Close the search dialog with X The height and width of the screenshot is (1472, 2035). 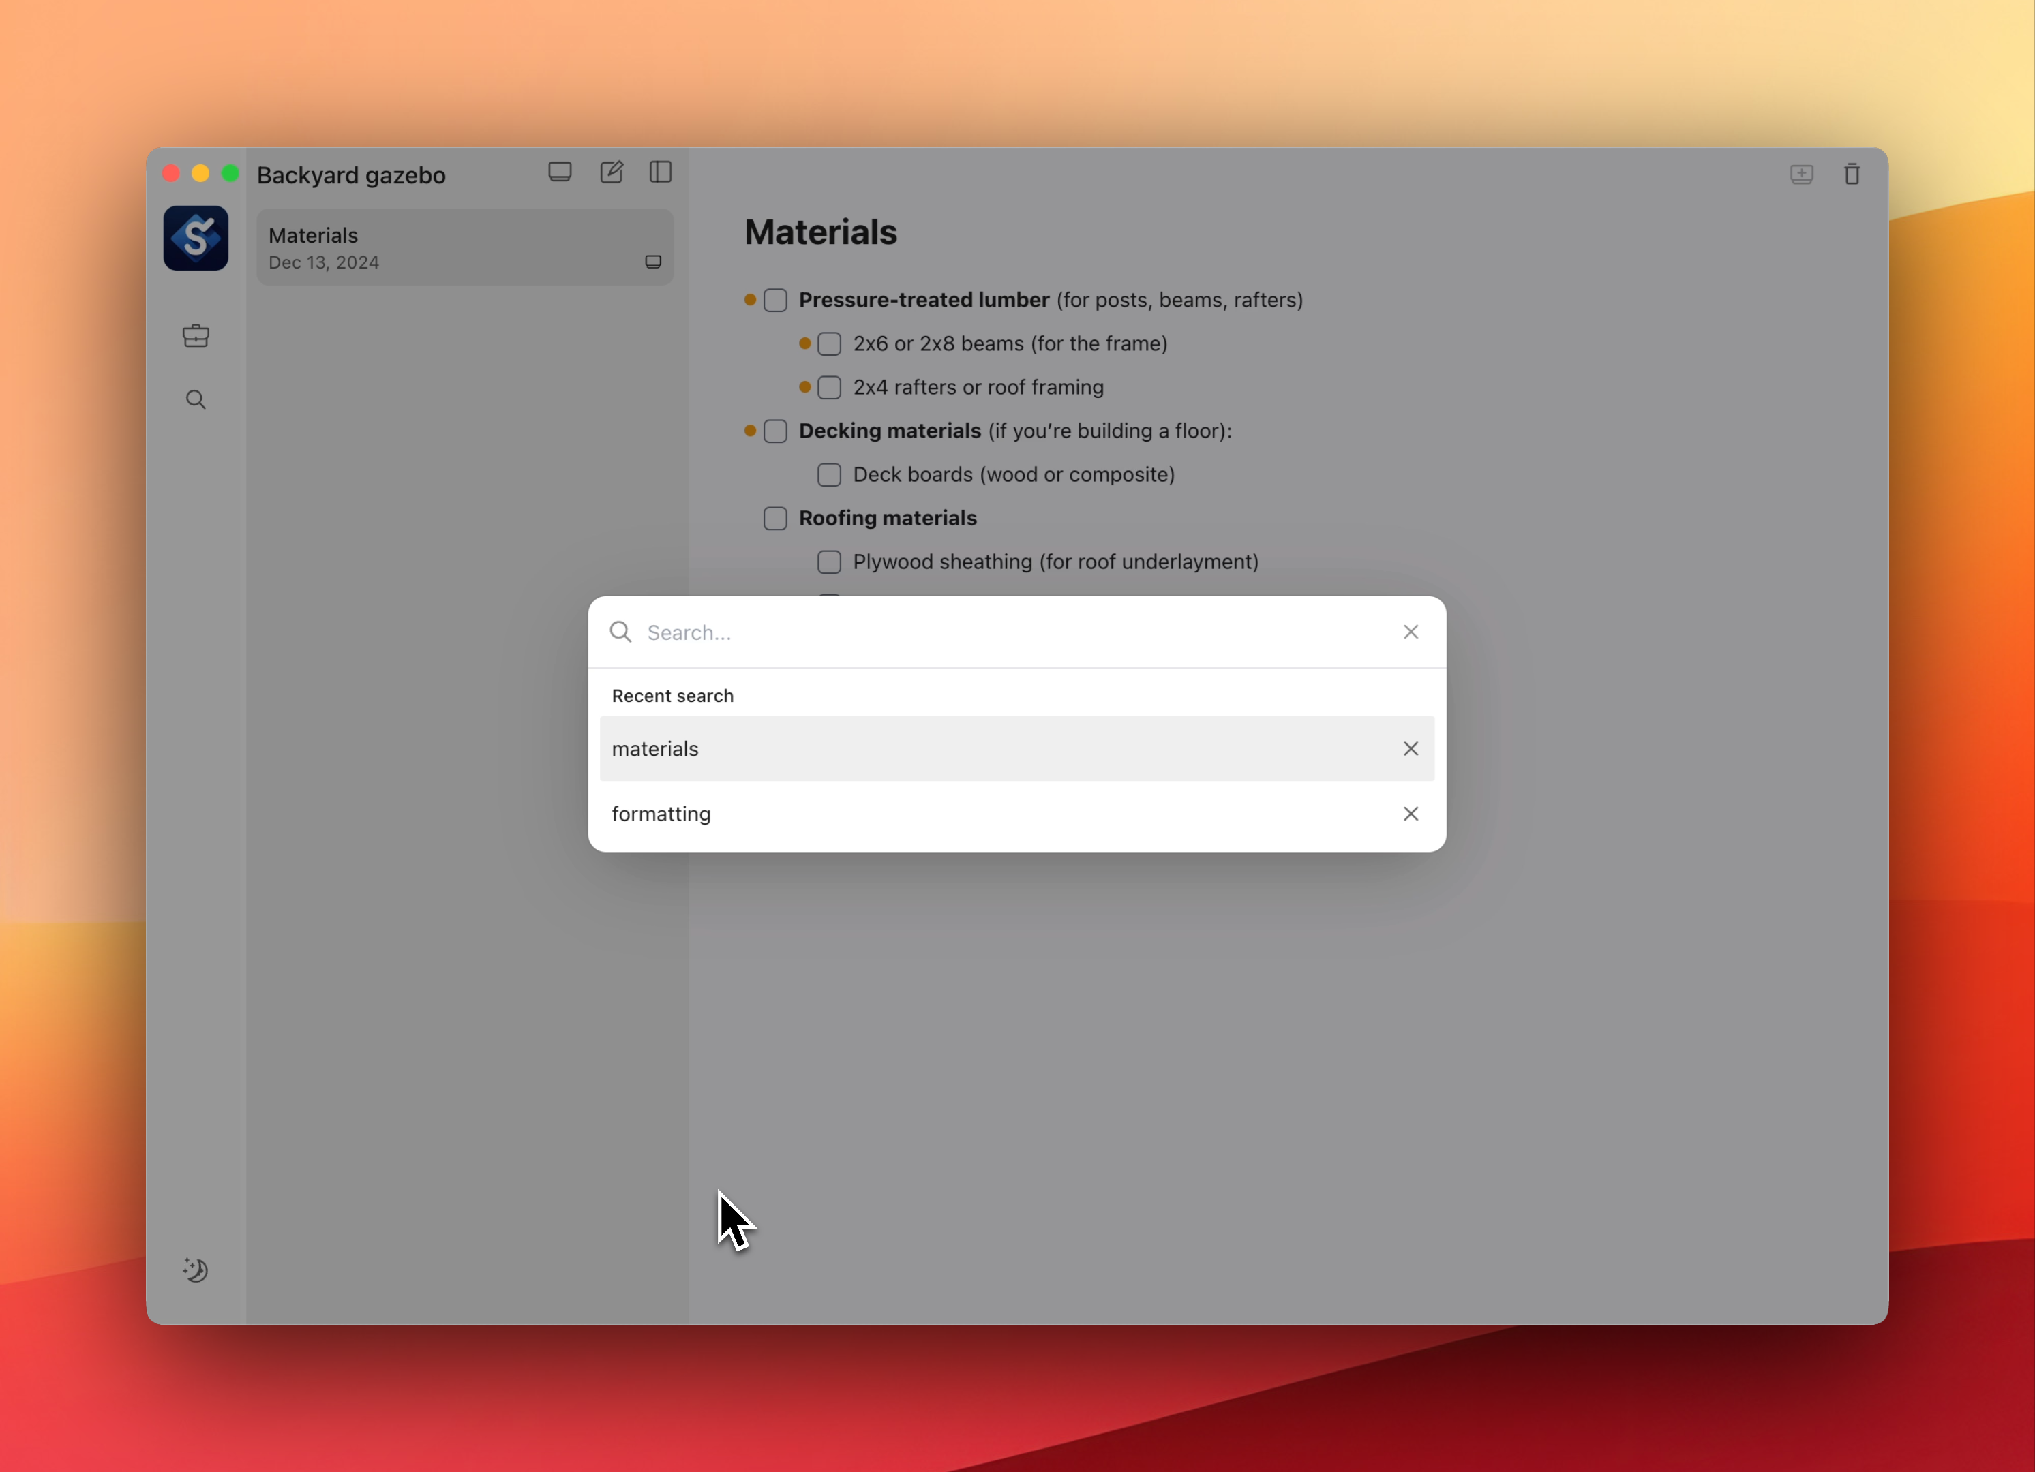click(x=1411, y=632)
